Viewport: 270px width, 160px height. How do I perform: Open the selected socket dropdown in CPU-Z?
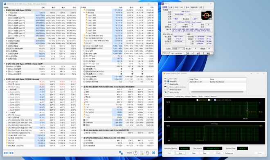(x=178, y=49)
